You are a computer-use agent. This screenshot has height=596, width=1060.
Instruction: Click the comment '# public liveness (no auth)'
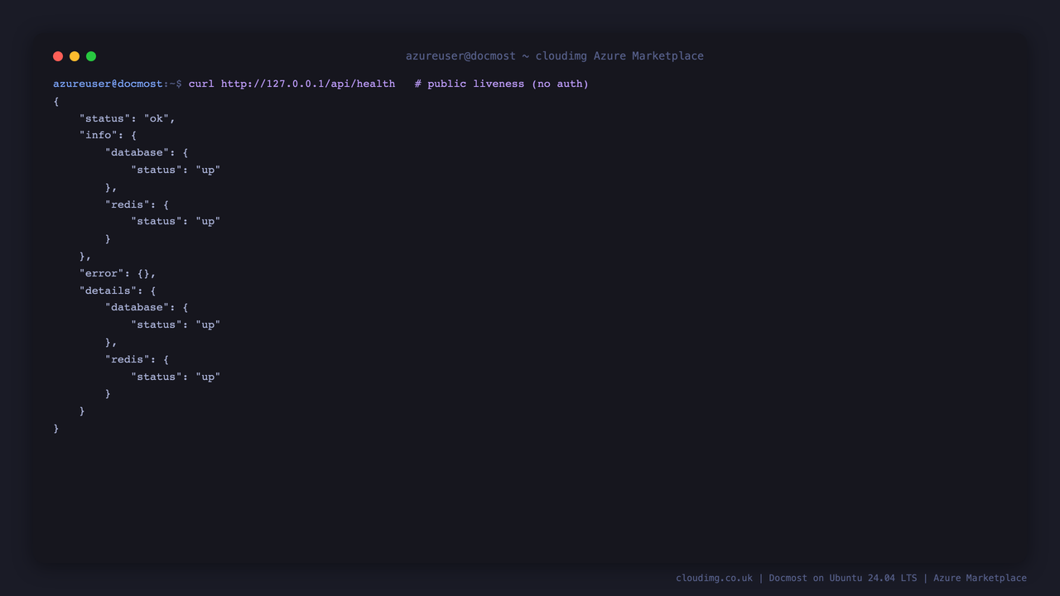click(x=502, y=84)
